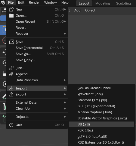This screenshot has width=136, height=146.
Task: Click the Import download-arrow icon
Action: (x=11, y=88)
